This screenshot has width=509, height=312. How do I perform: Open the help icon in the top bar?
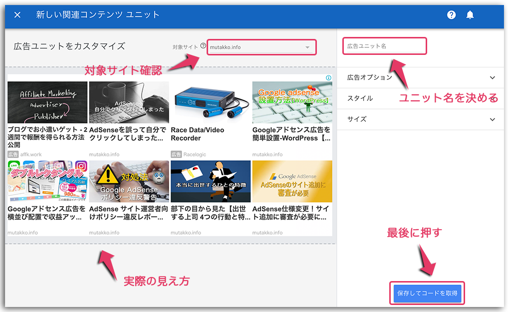click(451, 14)
